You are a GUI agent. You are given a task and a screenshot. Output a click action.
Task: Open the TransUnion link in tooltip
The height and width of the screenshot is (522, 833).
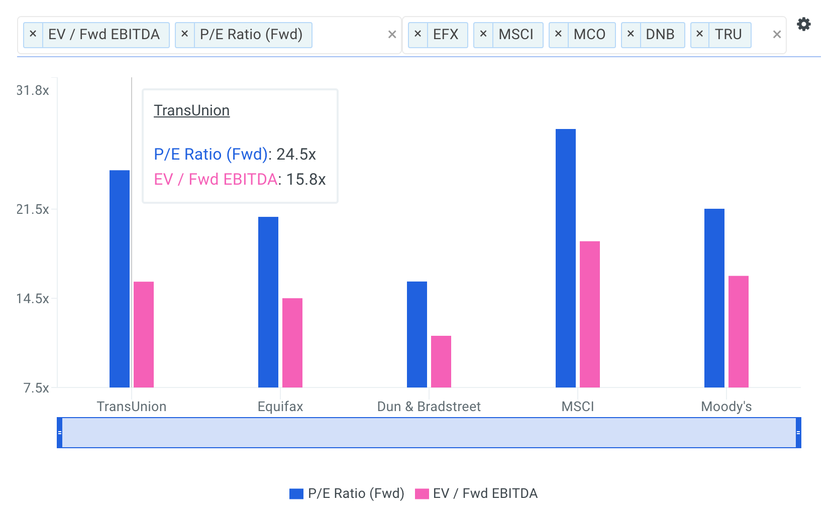click(x=192, y=110)
